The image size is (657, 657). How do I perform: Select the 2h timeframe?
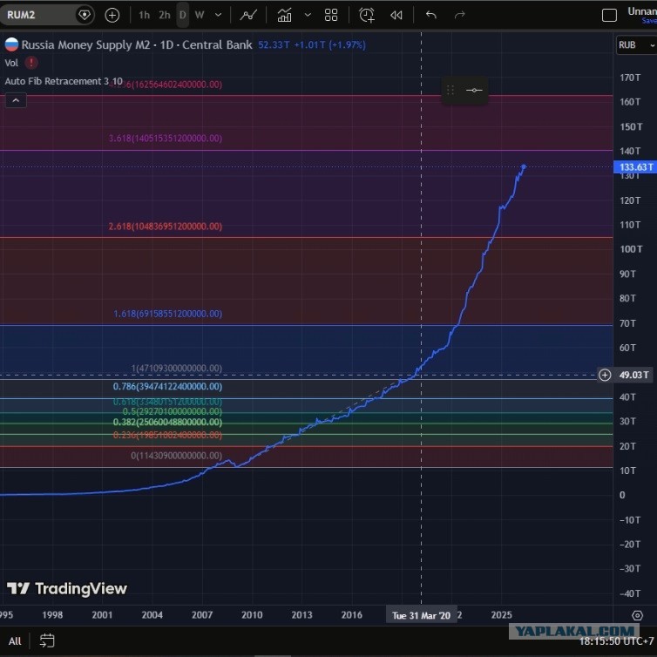[x=164, y=15]
